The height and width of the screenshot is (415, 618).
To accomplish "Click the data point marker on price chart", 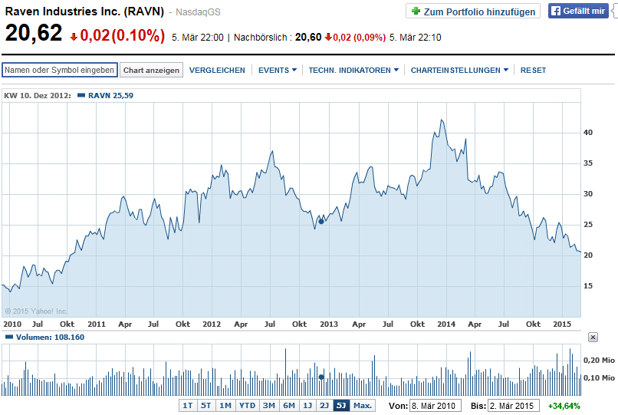I will tap(321, 222).
